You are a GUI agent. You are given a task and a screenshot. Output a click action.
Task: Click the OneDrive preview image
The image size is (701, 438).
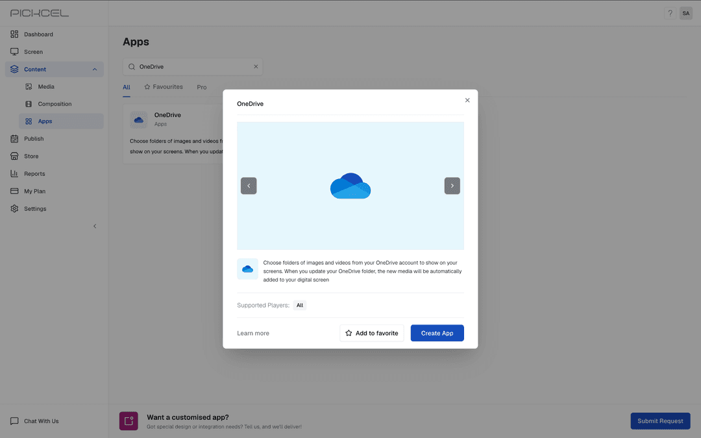pyautogui.click(x=350, y=186)
